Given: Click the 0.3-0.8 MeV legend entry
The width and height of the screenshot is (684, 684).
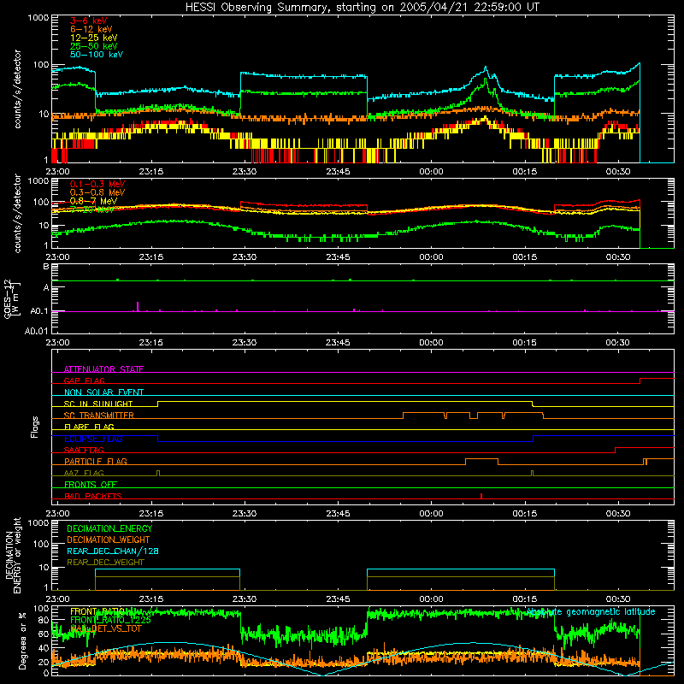Looking at the screenshot, I should [97, 192].
